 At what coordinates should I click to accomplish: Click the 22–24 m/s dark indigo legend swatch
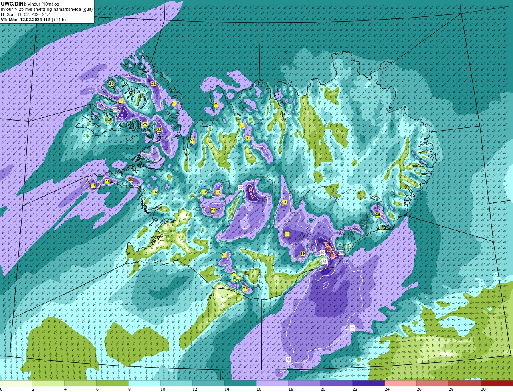click(369, 383)
